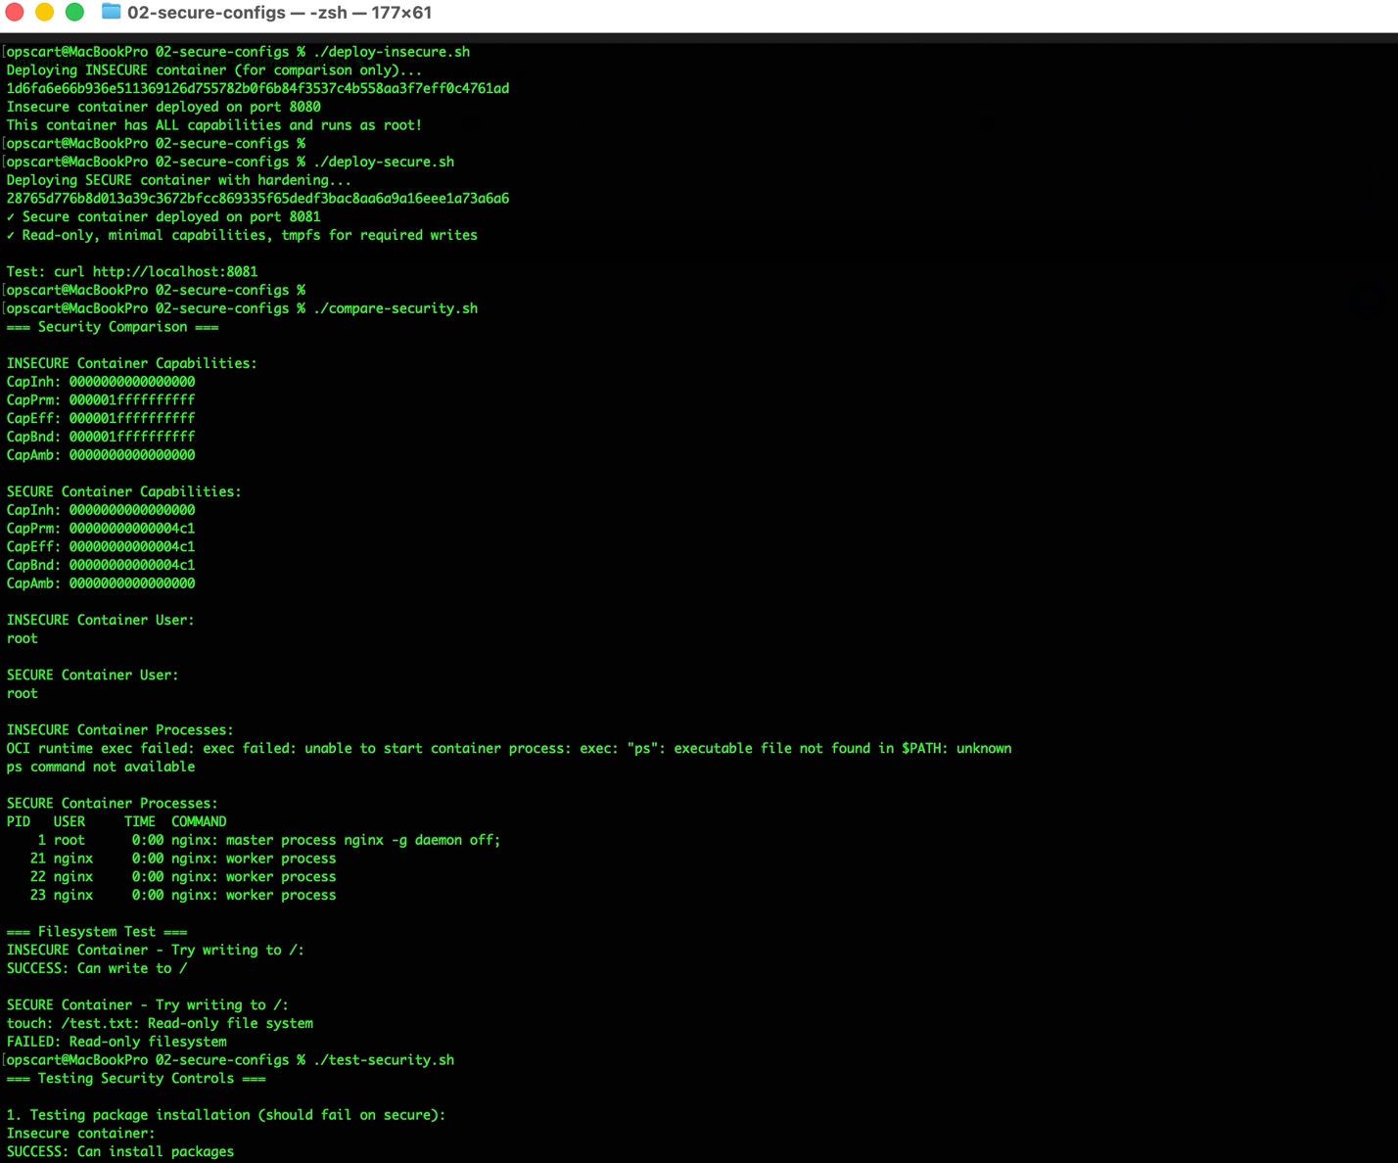Click the nginx worker process row PID 21
Image resolution: width=1398 pixels, height=1163 pixels.
[x=182, y=859]
